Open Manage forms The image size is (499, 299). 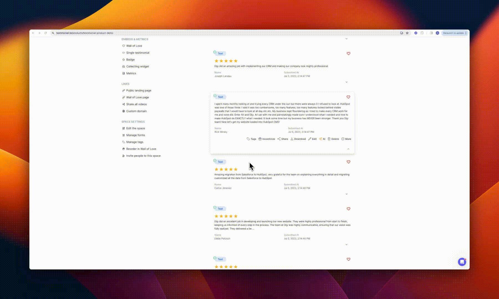pos(134,135)
